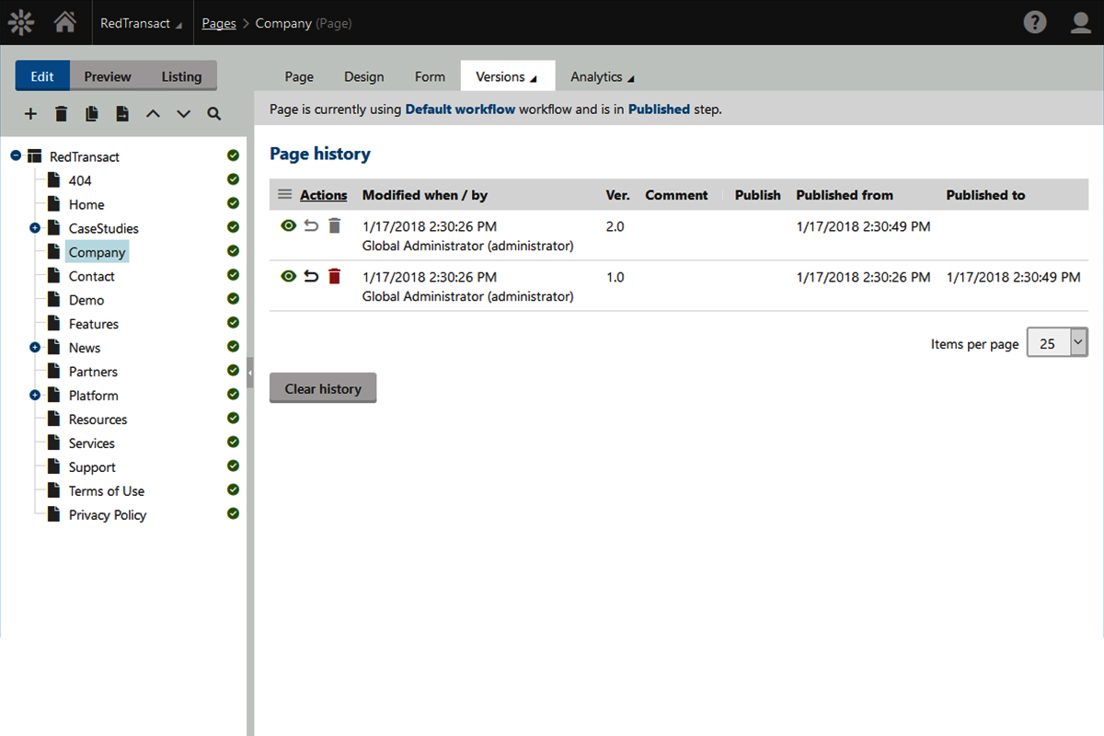
Task: Move page up with the up arrow
Action: tap(153, 114)
